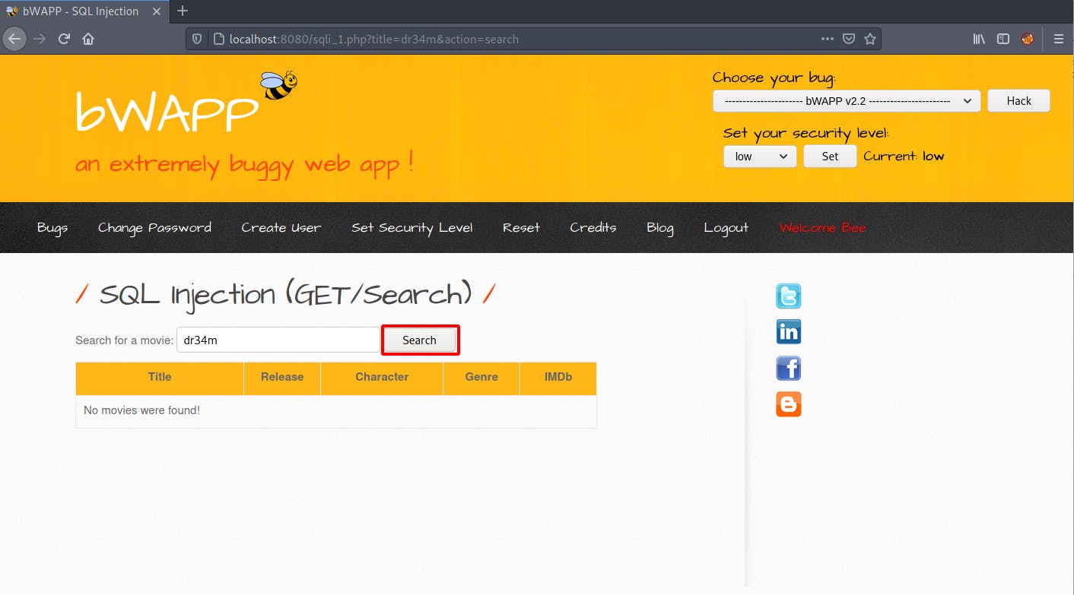Screen dimensions: 1074x595
Task: Open the Library bookmarks icon
Action: pyautogui.click(x=979, y=39)
